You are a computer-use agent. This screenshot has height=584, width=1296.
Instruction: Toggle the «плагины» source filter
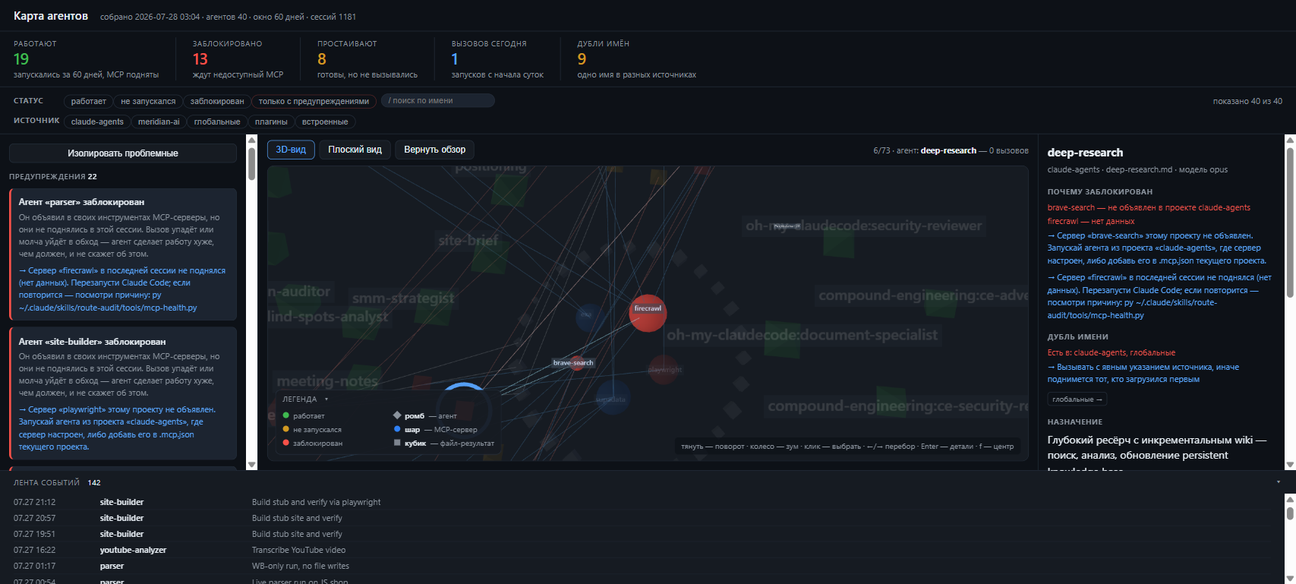pyautogui.click(x=271, y=122)
